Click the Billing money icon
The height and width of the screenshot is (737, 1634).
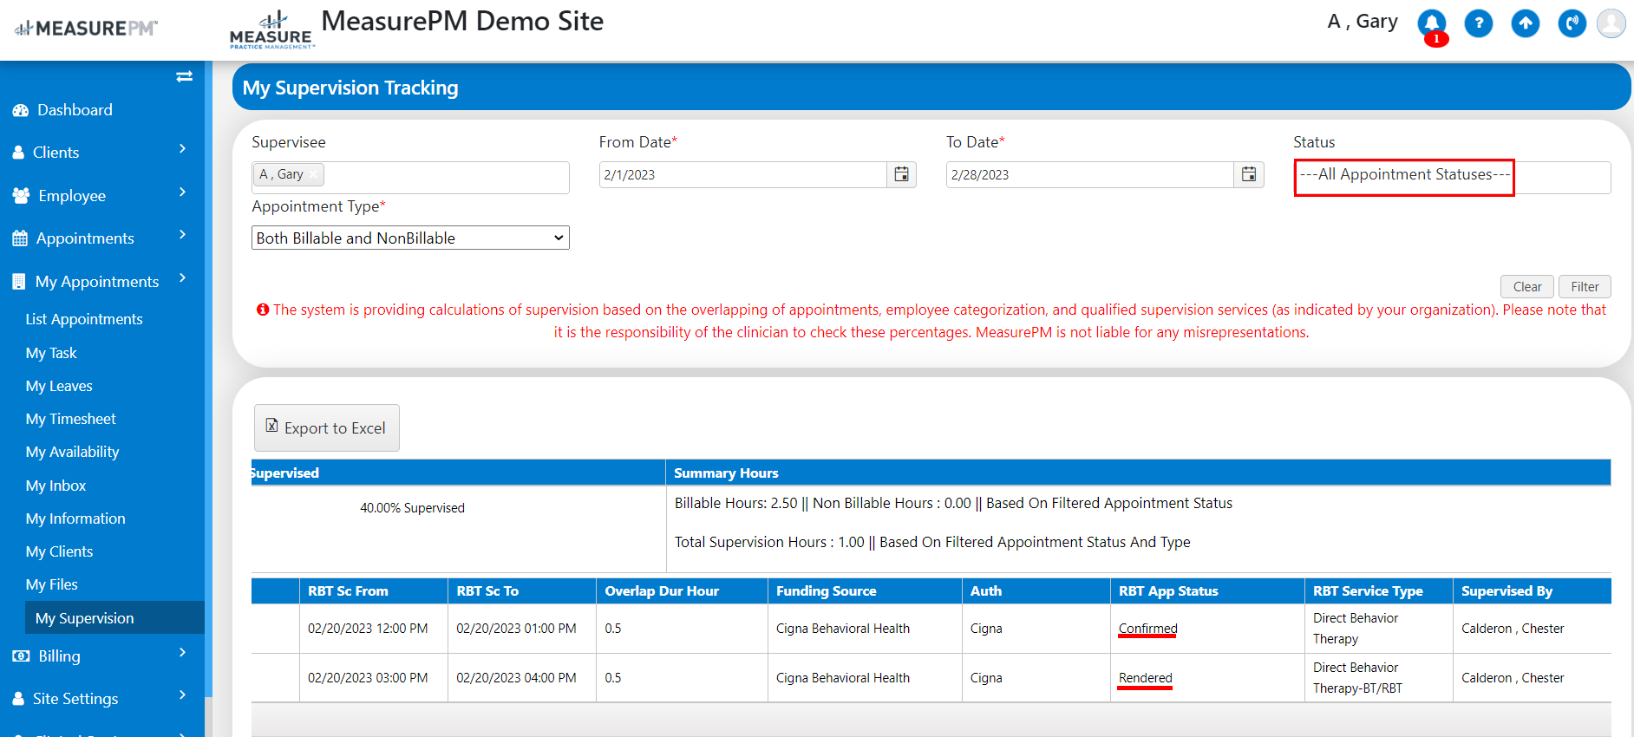tap(21, 656)
